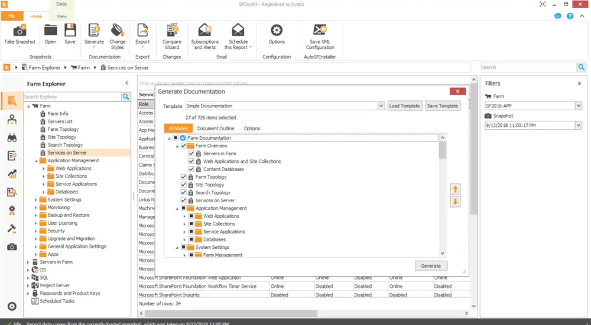
Task: Toggle the Farm Documentation root checkbox
Action: (176, 138)
